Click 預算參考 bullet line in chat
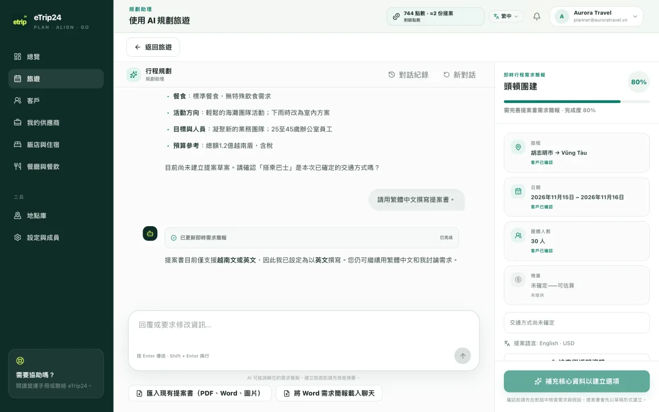This screenshot has height=412, width=659. [223, 145]
